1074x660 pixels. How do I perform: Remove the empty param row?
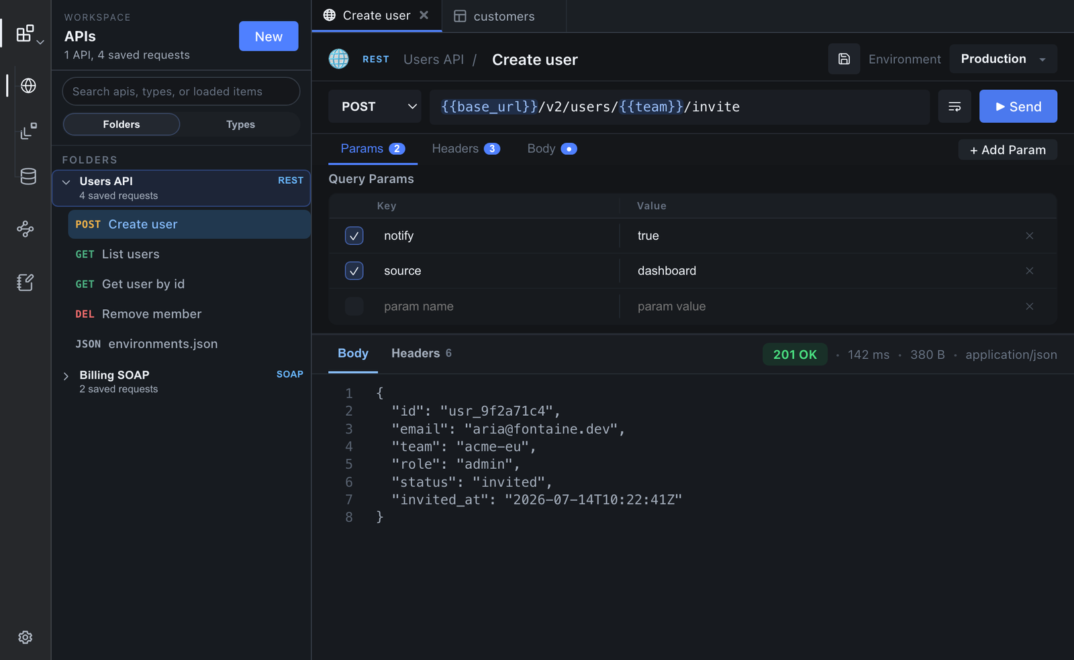(x=1030, y=307)
